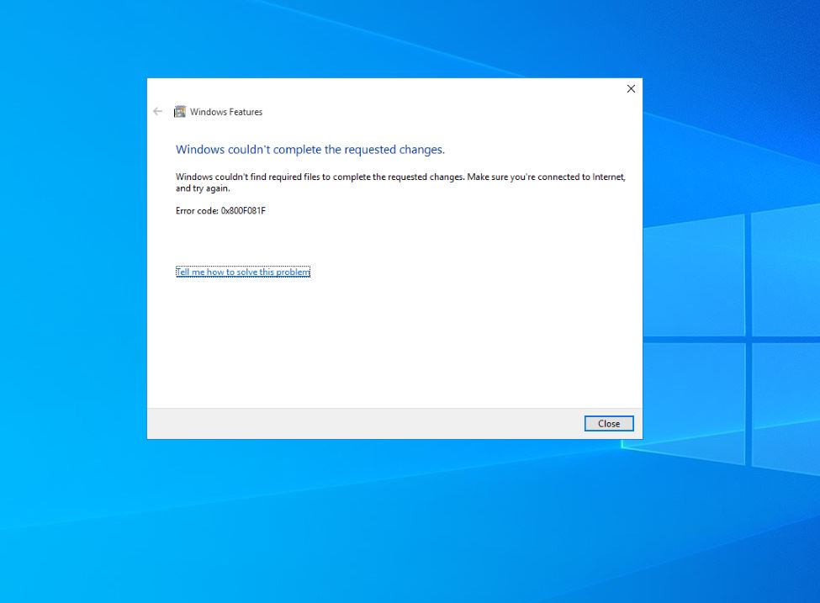Click the back arrow in the dialog header
820x603 pixels.
[157, 111]
